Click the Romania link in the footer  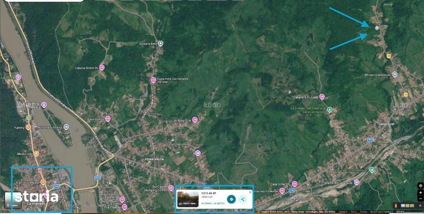[x=343, y=212]
